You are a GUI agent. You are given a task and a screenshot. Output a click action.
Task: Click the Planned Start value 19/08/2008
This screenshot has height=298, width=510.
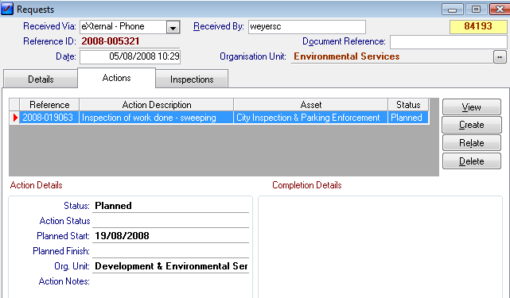coord(122,235)
